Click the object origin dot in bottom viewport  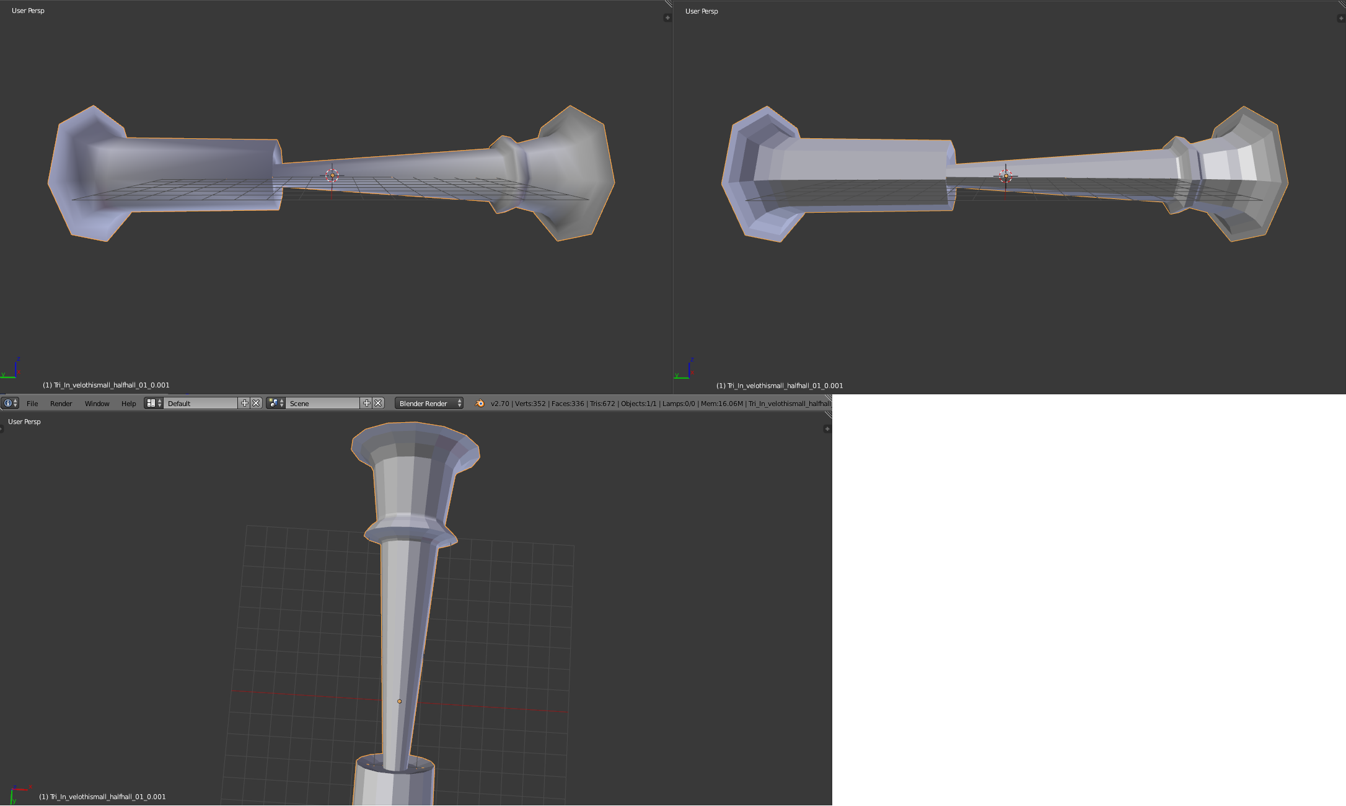pyautogui.click(x=399, y=701)
